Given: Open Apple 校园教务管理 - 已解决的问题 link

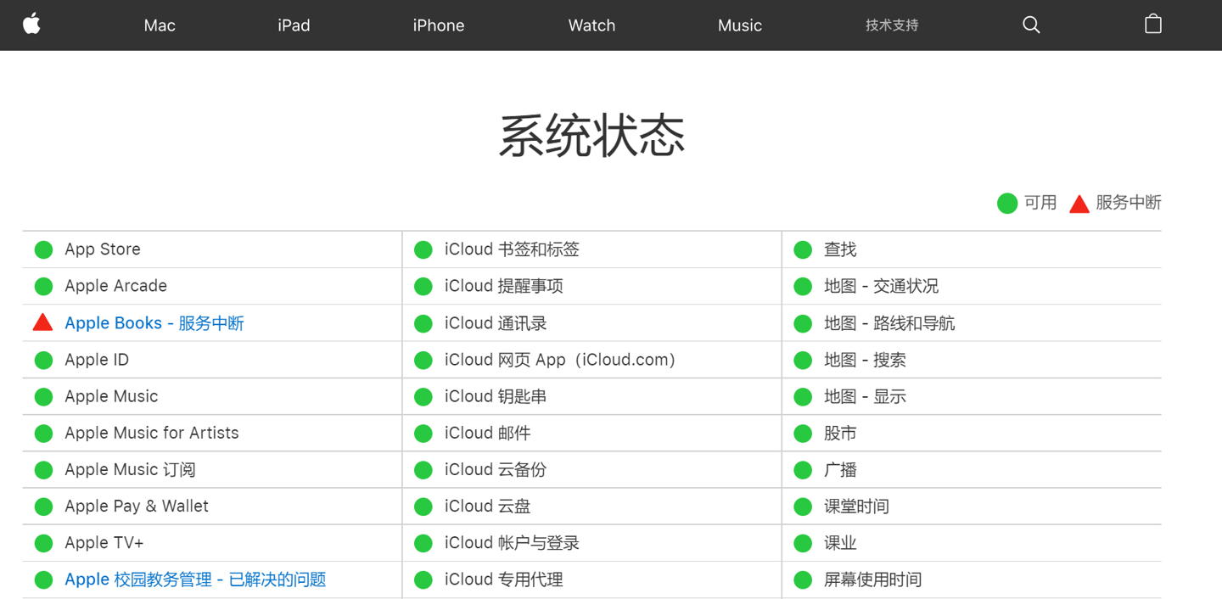Looking at the screenshot, I should (x=195, y=579).
